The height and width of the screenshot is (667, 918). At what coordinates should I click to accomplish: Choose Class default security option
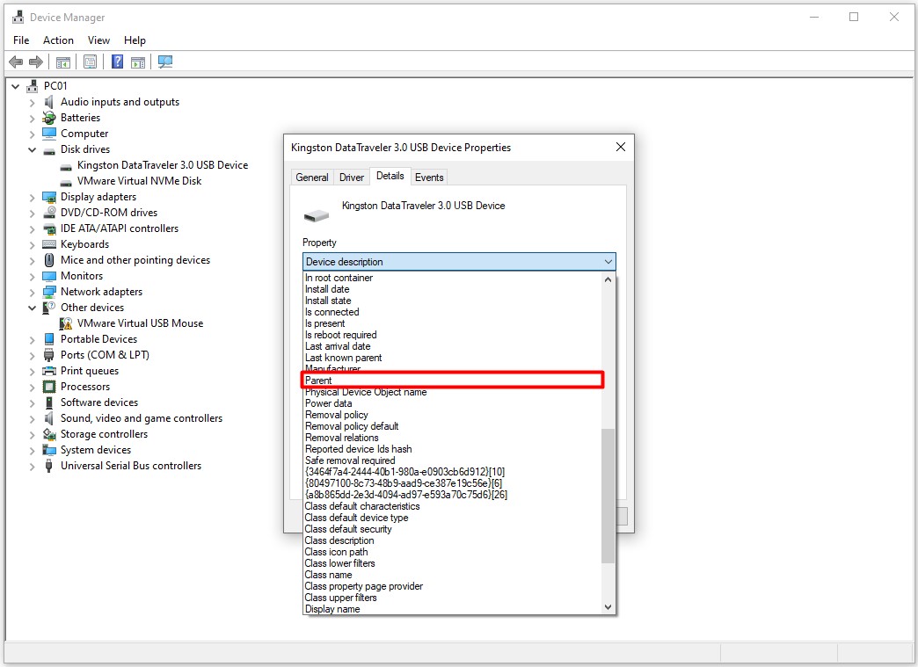pos(453,529)
